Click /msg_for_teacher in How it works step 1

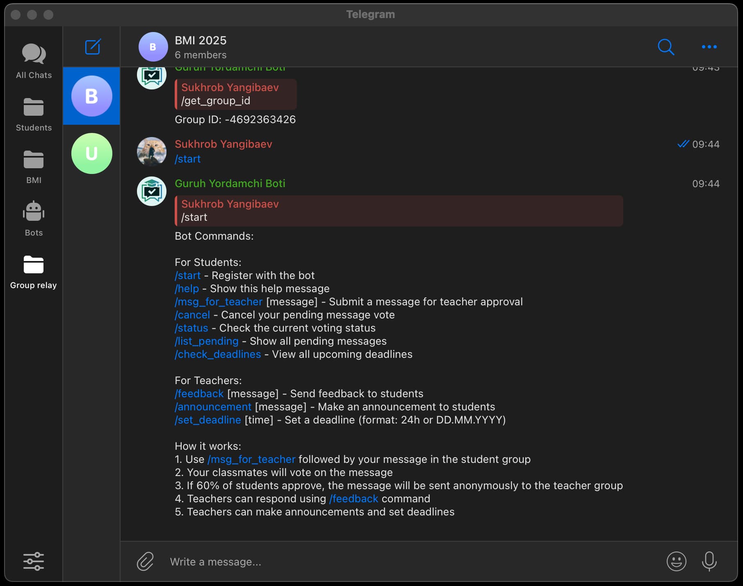(x=251, y=459)
